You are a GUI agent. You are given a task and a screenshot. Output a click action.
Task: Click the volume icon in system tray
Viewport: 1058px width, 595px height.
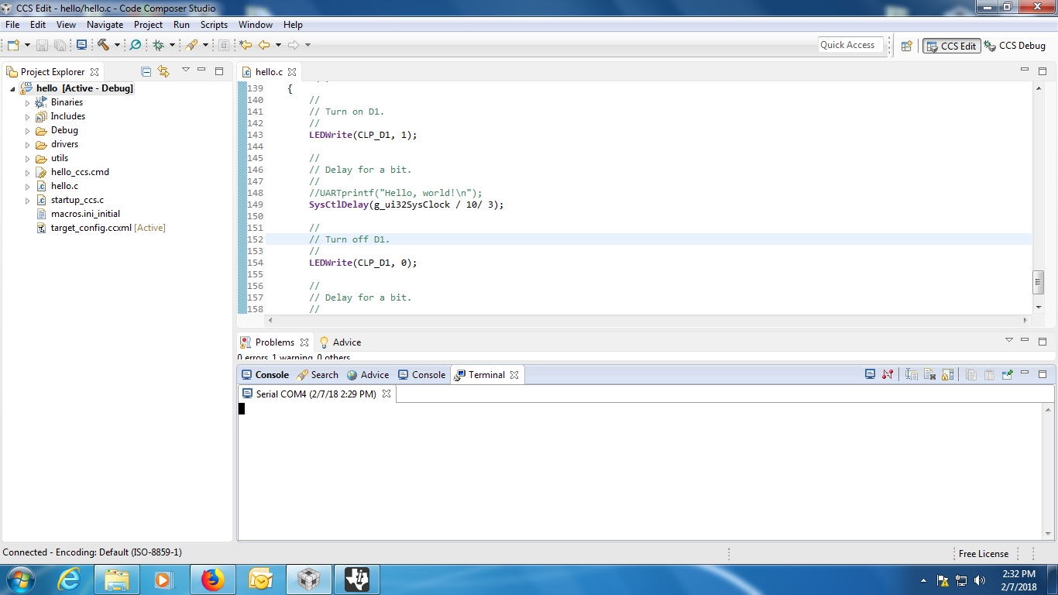980,580
